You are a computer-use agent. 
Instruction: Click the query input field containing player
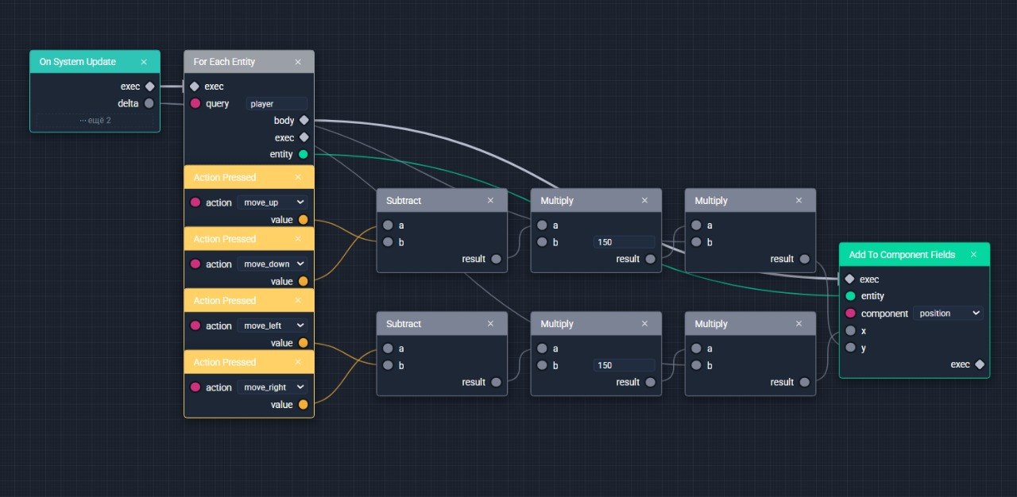(x=276, y=104)
